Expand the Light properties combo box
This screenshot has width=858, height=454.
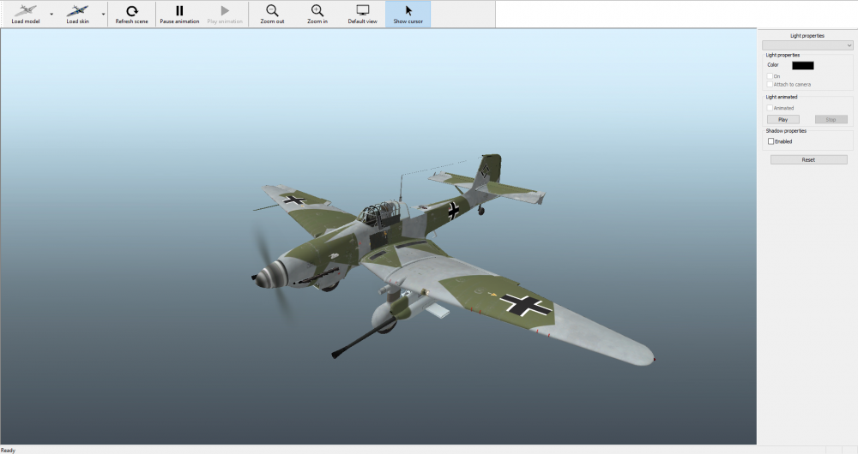(807, 45)
